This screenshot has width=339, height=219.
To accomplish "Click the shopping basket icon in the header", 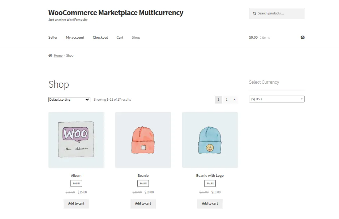I will point(302,37).
